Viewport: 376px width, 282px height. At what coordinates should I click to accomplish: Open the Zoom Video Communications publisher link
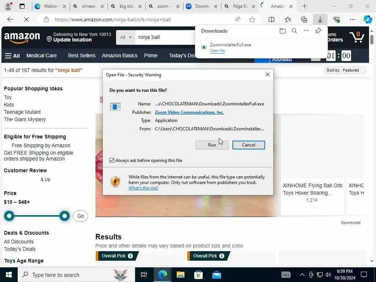click(189, 112)
